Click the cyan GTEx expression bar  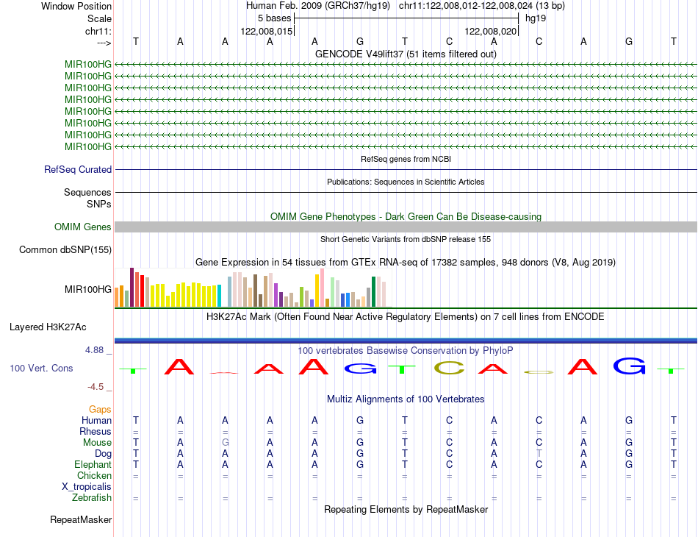(220, 296)
